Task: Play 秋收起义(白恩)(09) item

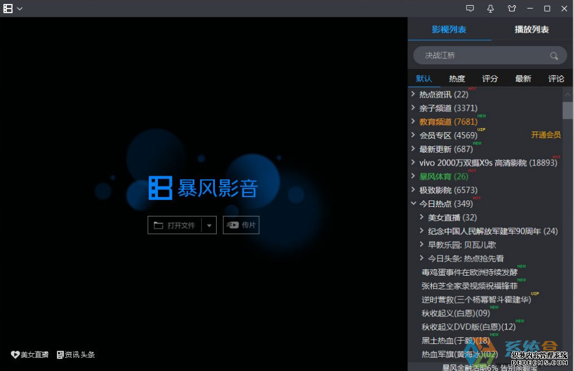Action: (456, 313)
